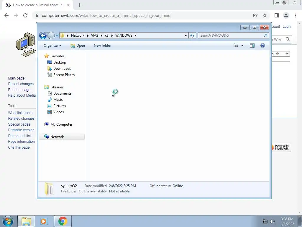The height and width of the screenshot is (227, 302).
Task: Select My Computer in navigation pane
Action: [61, 124]
